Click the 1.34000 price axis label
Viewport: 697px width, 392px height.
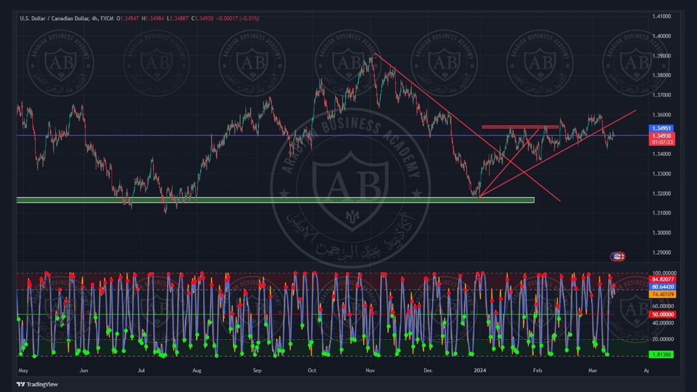click(x=661, y=154)
